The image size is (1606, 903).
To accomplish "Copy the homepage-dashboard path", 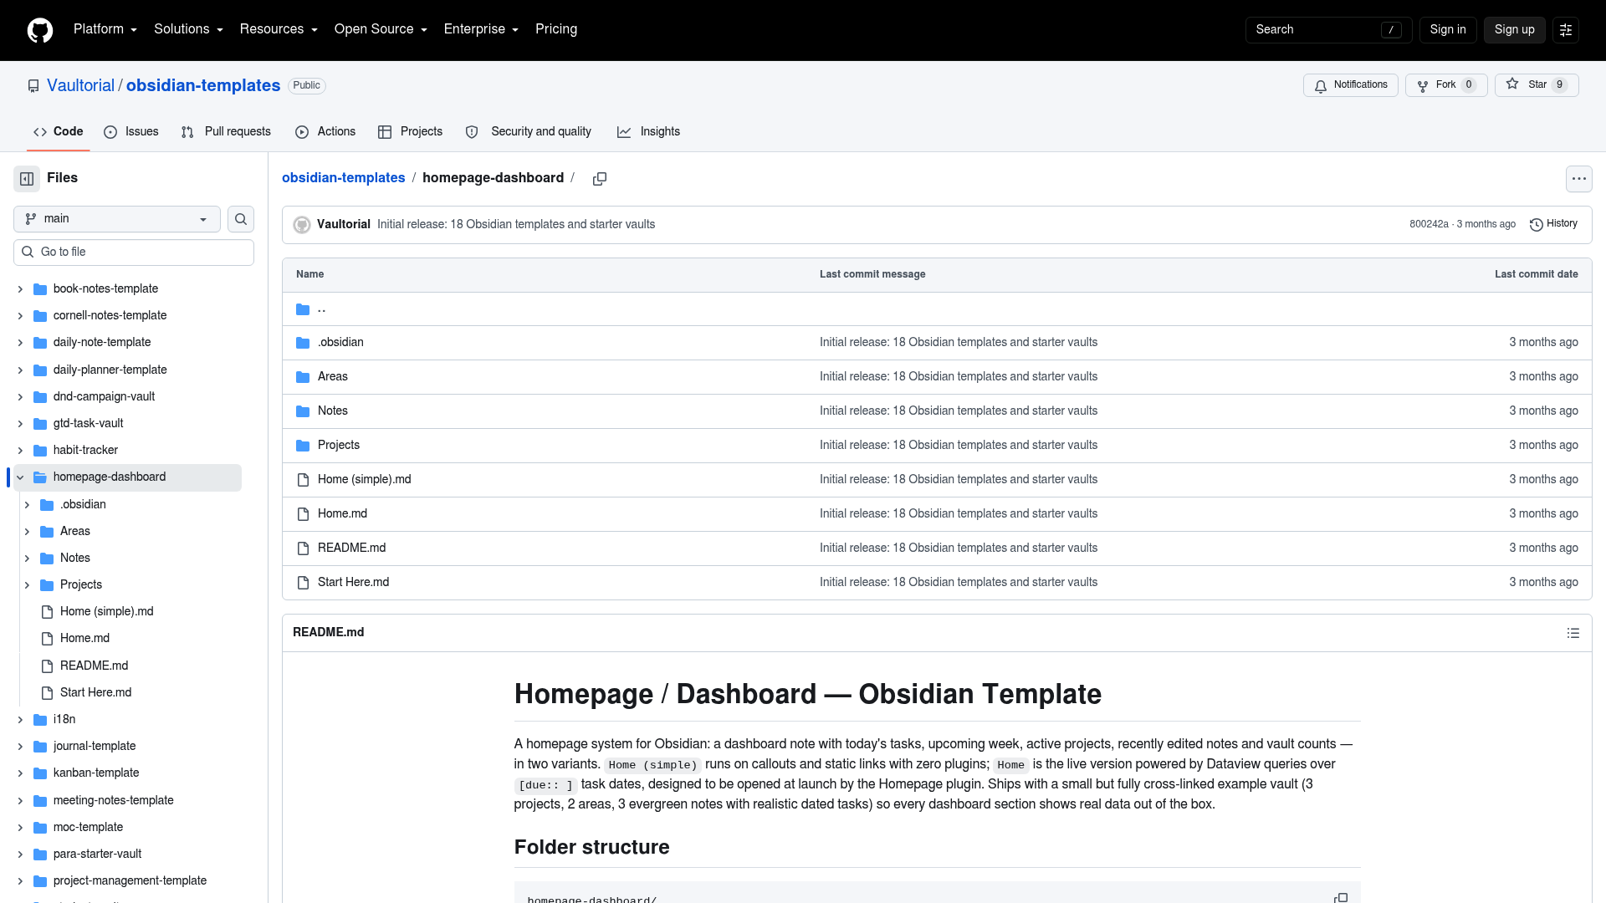I will (x=600, y=179).
